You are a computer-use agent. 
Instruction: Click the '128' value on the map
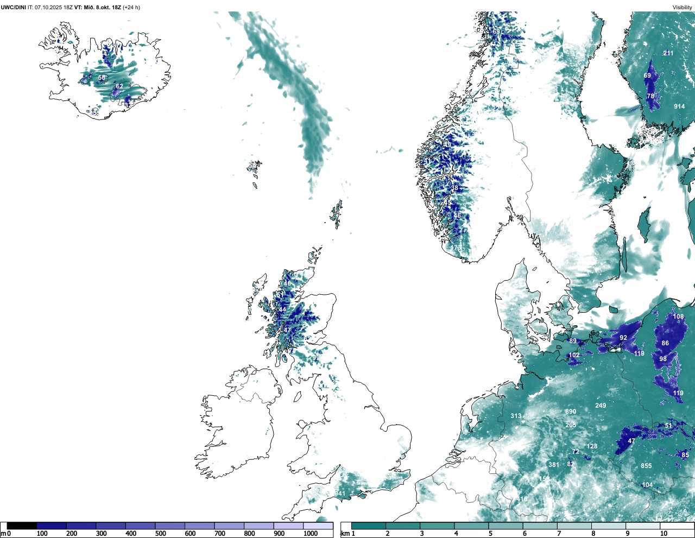click(x=592, y=446)
